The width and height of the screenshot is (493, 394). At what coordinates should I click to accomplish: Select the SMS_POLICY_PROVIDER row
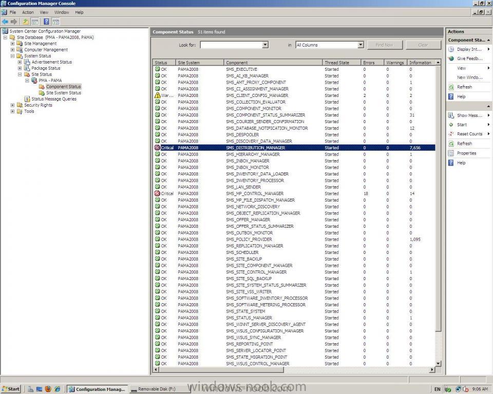coord(295,240)
